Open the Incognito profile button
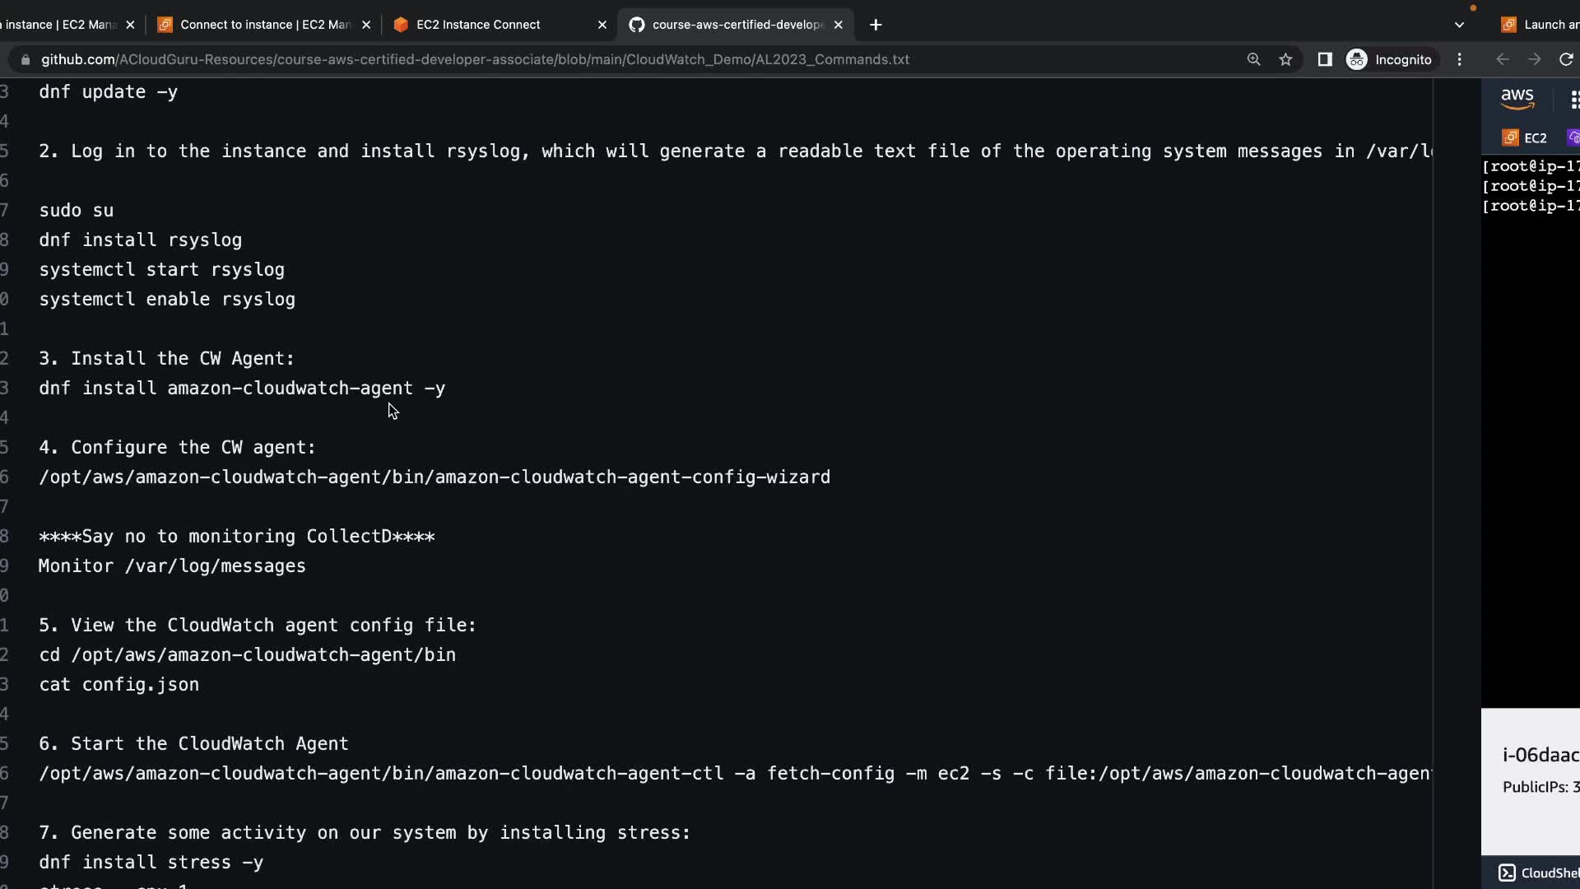 point(1390,59)
